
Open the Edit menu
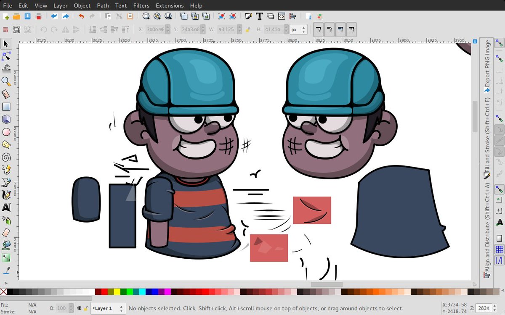point(23,5)
